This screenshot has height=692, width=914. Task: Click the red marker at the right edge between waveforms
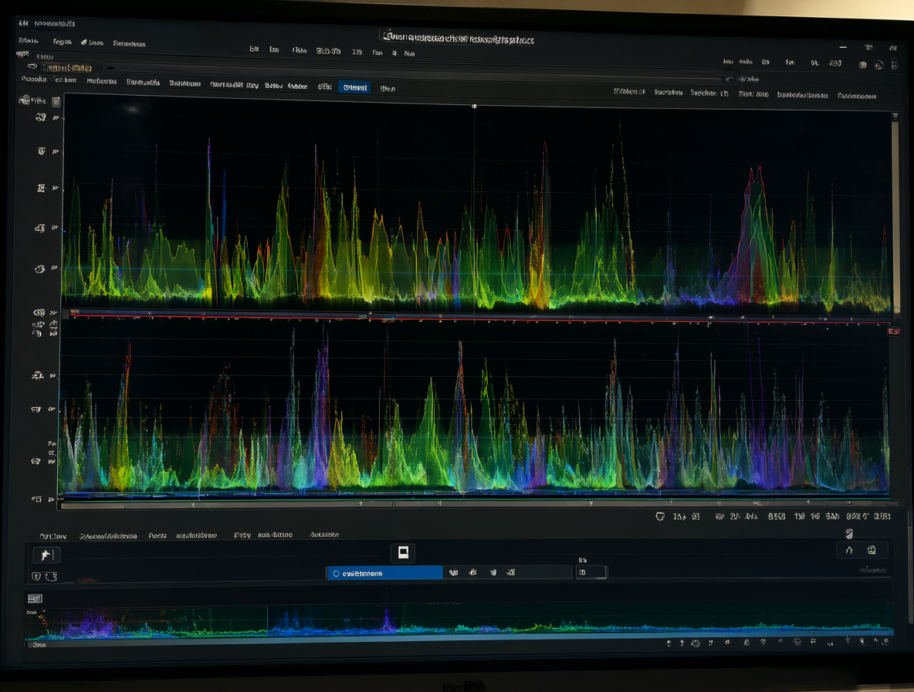(x=894, y=331)
